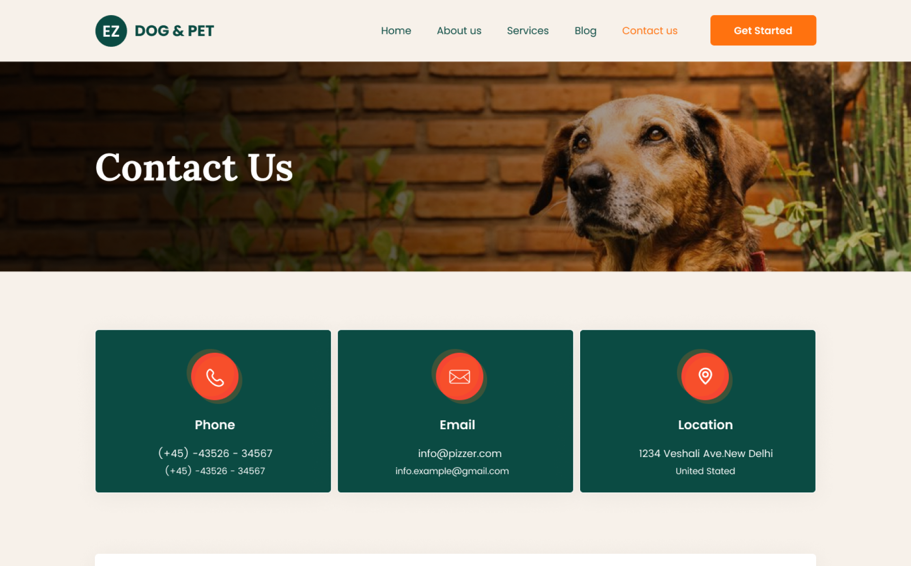Image resolution: width=911 pixels, height=566 pixels.
Task: Go to About us page
Action: (x=459, y=31)
